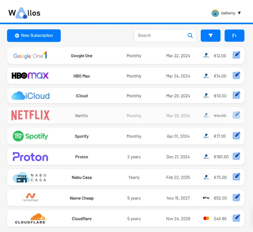The image size is (253, 232).
Task: Click the Nabu Casa logo
Action: [x=30, y=177]
